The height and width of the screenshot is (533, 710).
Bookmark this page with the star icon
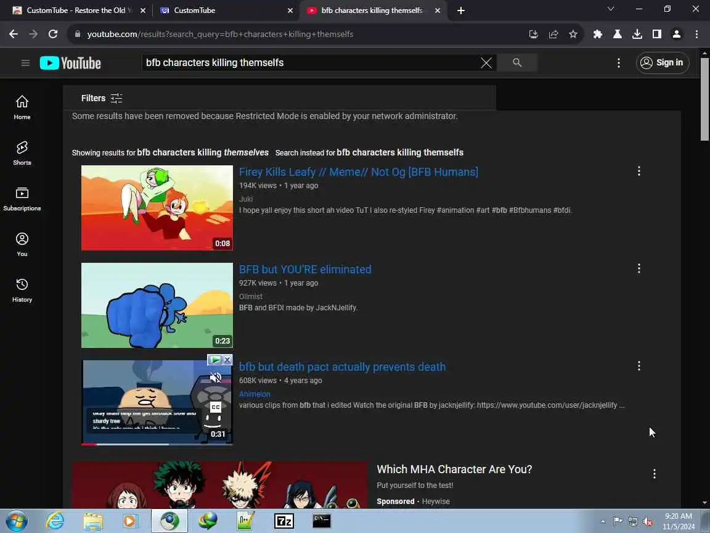(573, 34)
